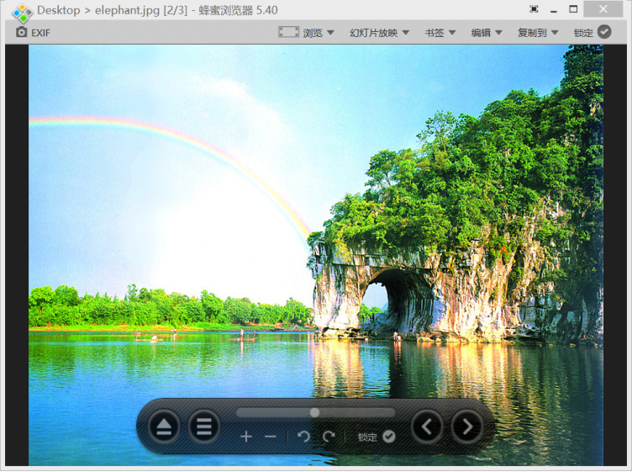This screenshot has width=632, height=472.
Task: Zoom out with the minus icon
Action: coord(271,437)
